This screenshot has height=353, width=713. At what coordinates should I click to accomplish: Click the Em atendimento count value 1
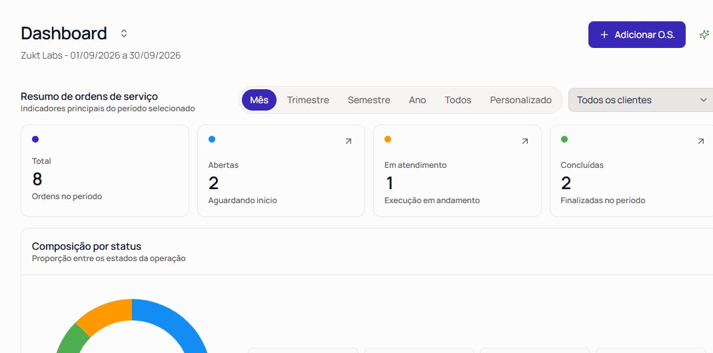(389, 183)
